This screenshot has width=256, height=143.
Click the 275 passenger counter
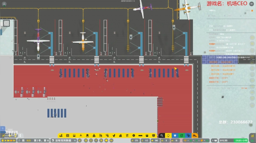pos(135,141)
